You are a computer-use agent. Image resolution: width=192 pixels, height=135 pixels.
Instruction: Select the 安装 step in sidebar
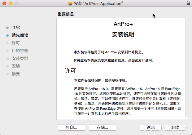click(x=16, y=66)
